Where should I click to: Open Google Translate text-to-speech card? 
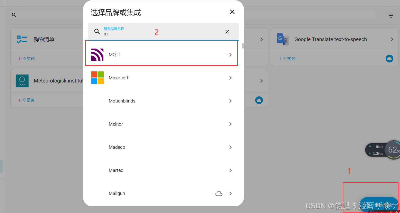coord(335,39)
